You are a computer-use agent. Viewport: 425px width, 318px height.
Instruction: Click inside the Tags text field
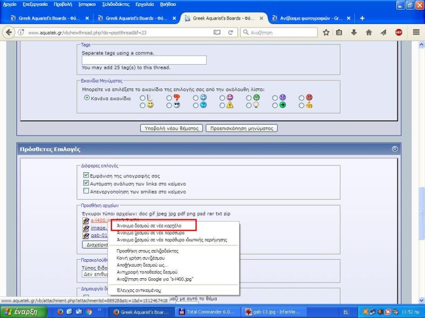point(143,60)
